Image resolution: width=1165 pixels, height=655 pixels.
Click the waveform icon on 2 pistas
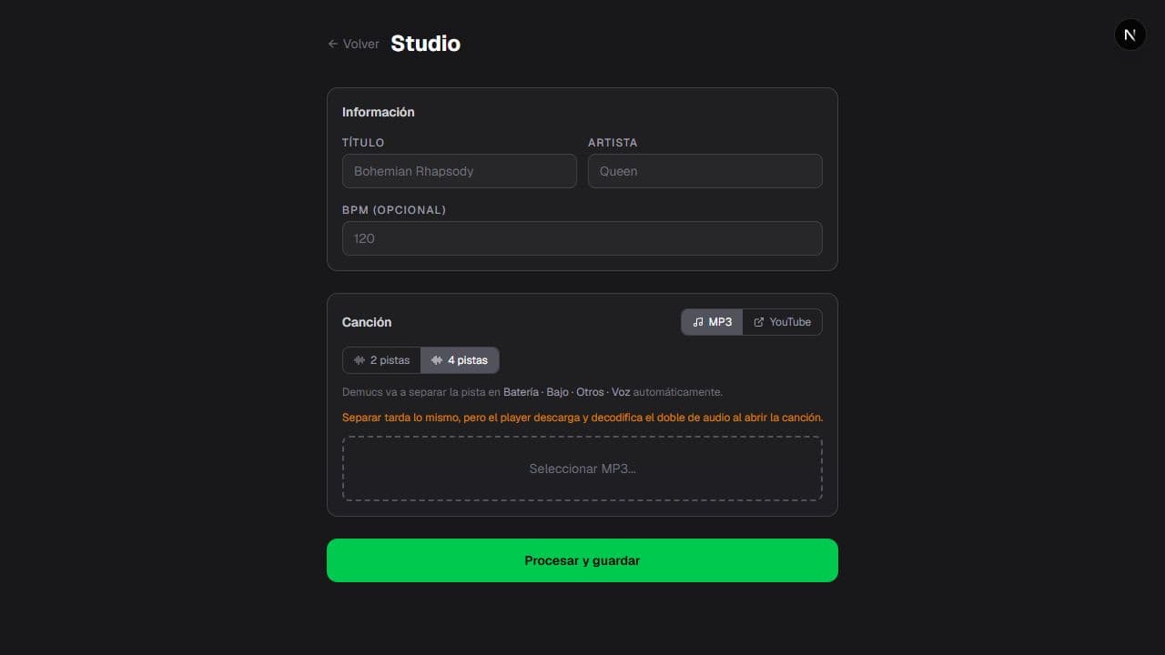[360, 360]
